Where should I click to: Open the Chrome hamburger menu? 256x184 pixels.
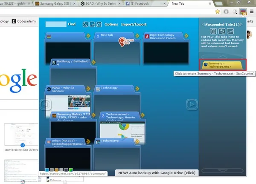pyautogui.click(x=252, y=11)
